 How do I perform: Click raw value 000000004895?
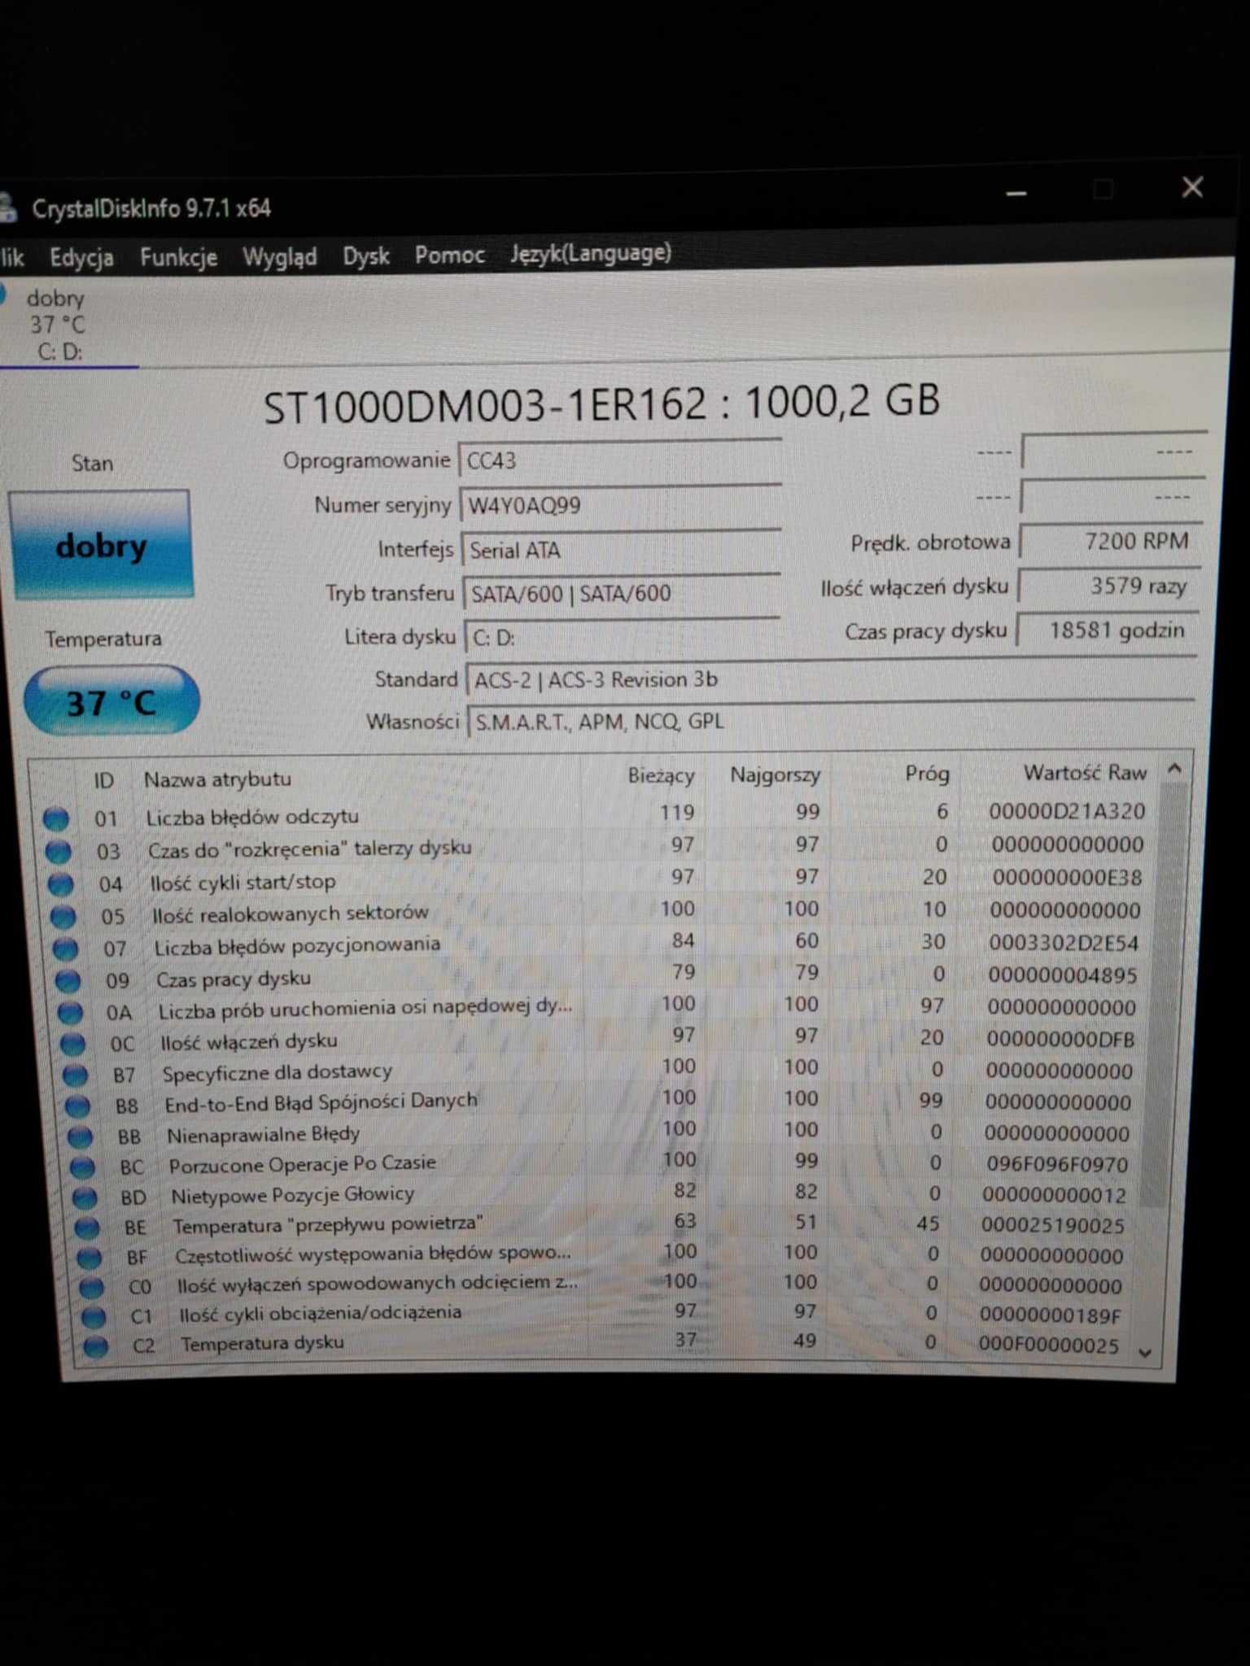1063,975
